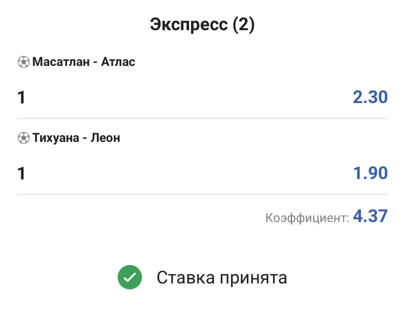Click the dash between Масатлан and Атлас
Screen dimensions: 405x314
[95, 62]
